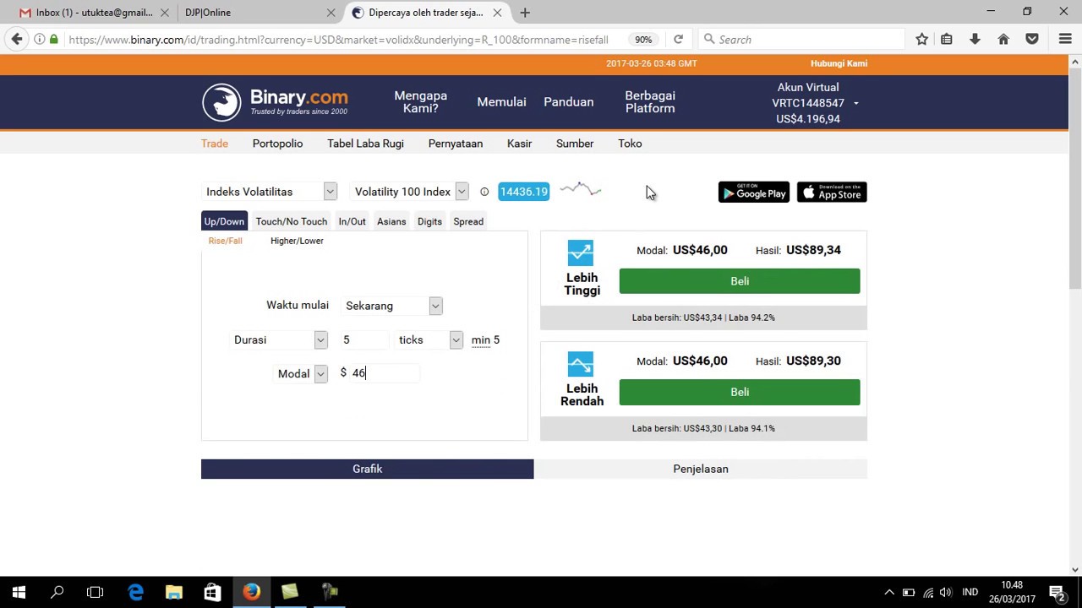1082x608 pixels.
Task: Click the Lebih Rendah falling chart icon
Action: coord(581,364)
